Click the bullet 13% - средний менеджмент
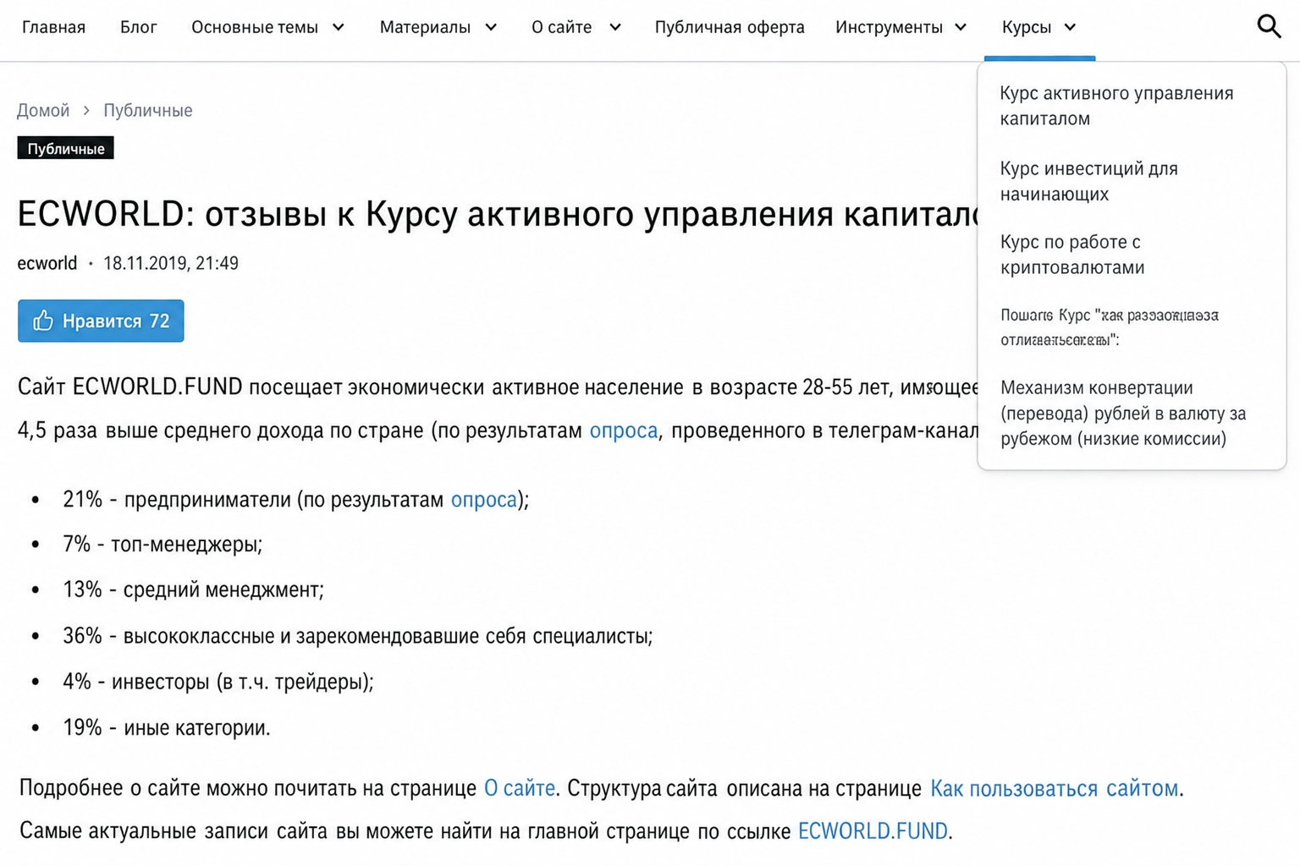 pos(193,589)
